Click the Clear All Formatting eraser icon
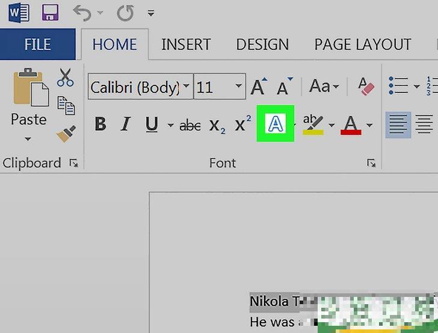The height and width of the screenshot is (333, 438). coord(366,87)
